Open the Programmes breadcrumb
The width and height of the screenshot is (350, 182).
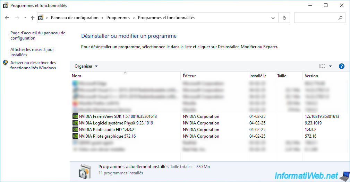pos(118,18)
